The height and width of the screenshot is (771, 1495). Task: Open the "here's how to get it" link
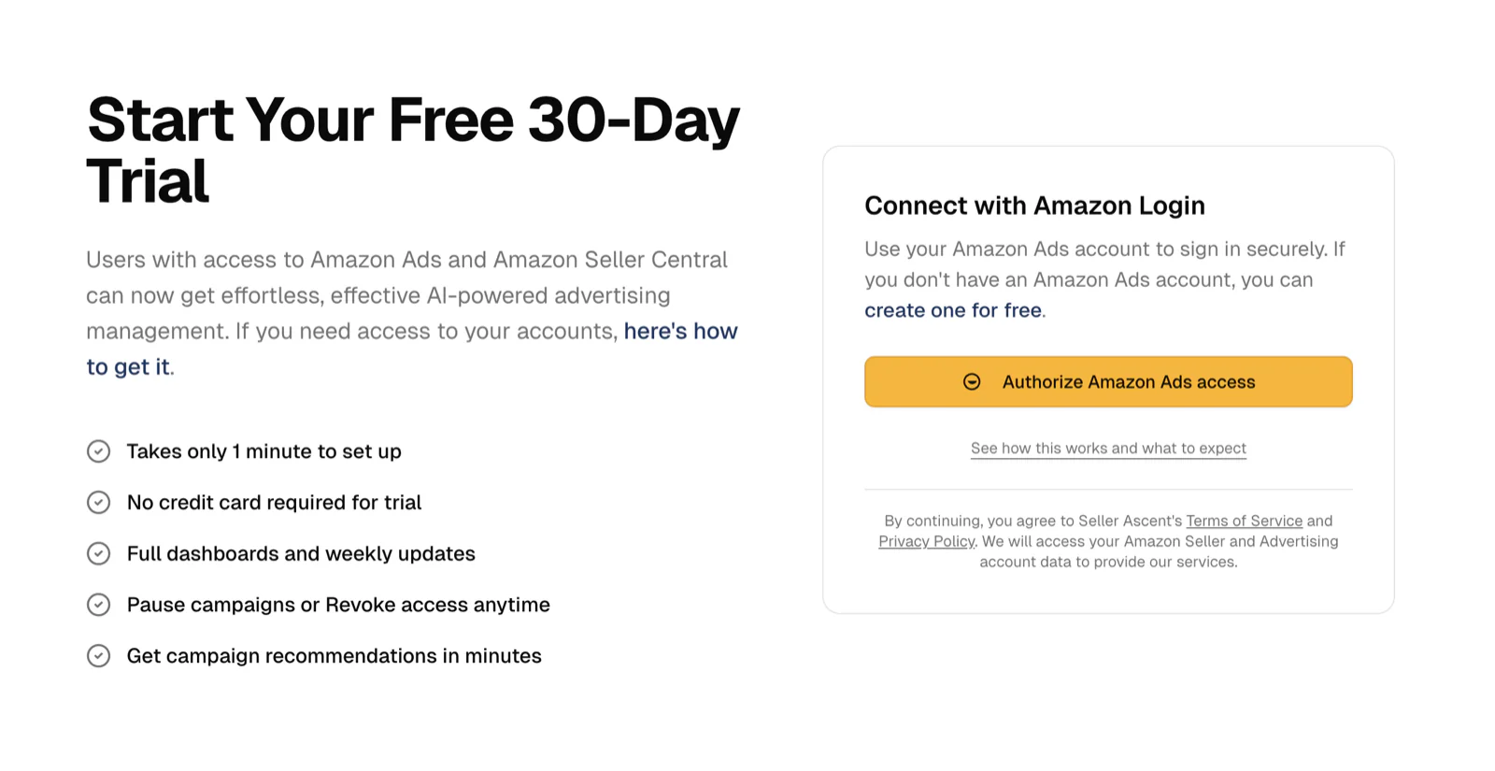tap(680, 331)
